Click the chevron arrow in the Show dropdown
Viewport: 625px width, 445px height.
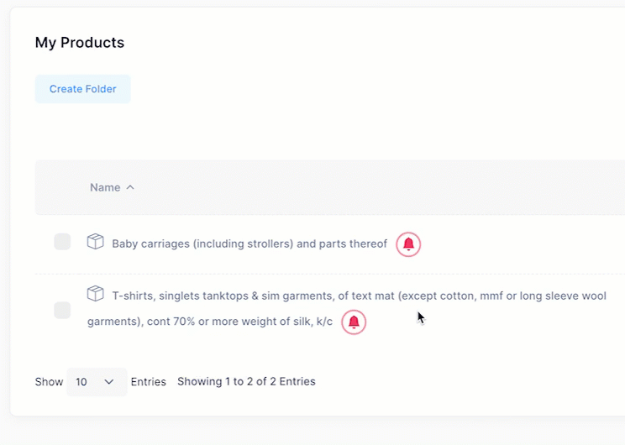pos(109,382)
